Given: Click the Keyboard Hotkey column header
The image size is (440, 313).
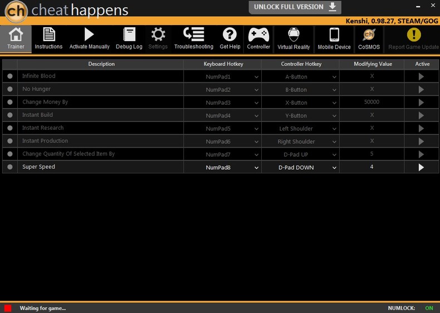Looking at the screenshot, I should [223, 64].
